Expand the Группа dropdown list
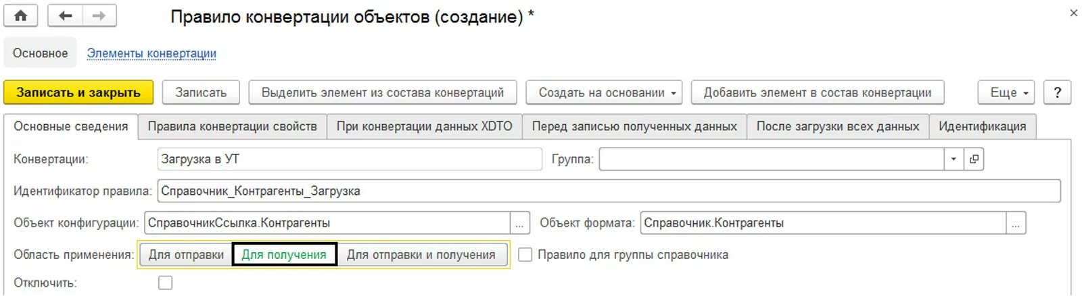This screenshot has height=296, width=1082. click(x=954, y=159)
